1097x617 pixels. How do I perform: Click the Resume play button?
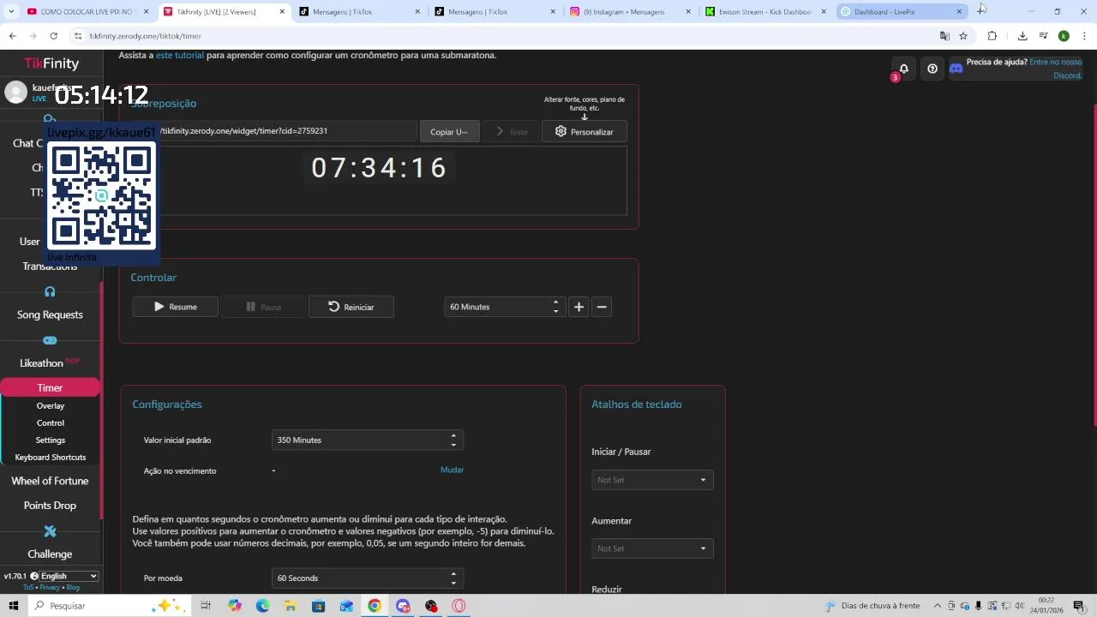(x=176, y=307)
